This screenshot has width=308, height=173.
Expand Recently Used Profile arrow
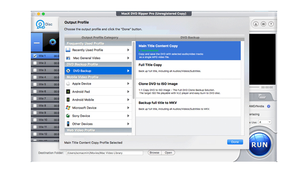click(128, 50)
